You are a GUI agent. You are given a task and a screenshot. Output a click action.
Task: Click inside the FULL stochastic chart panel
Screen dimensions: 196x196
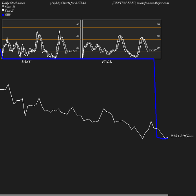122,39
